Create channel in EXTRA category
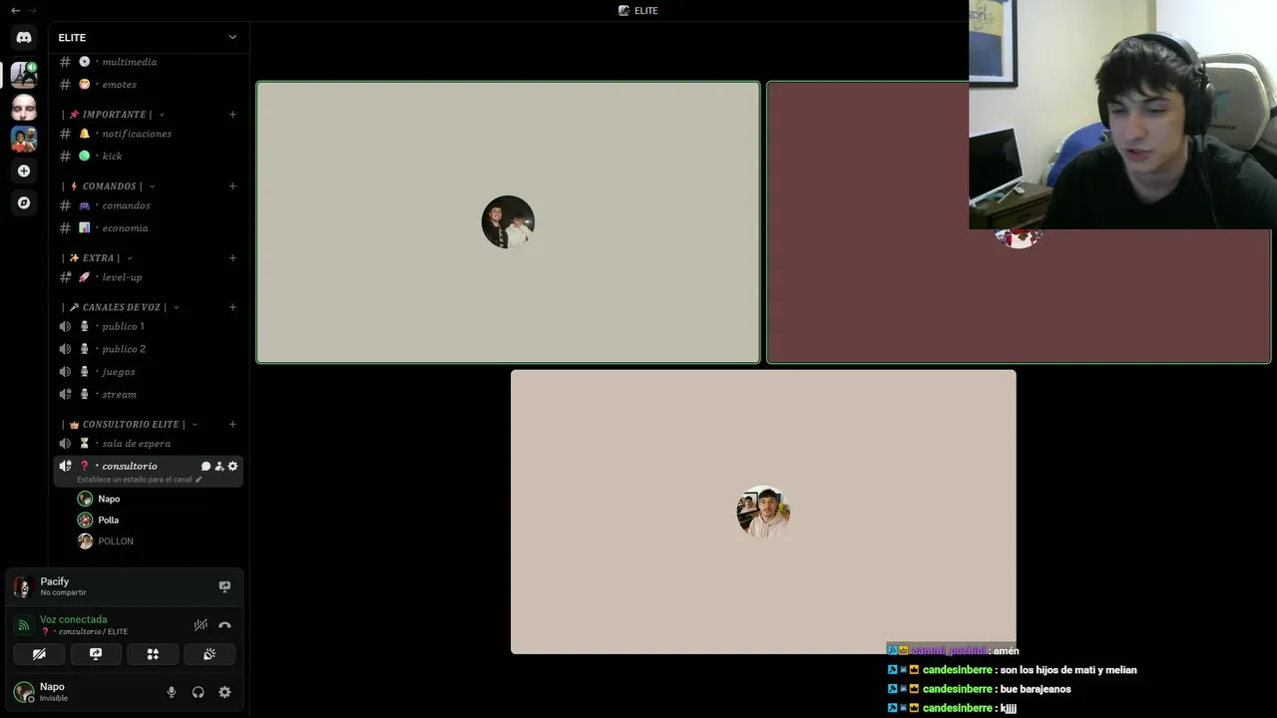 point(232,258)
